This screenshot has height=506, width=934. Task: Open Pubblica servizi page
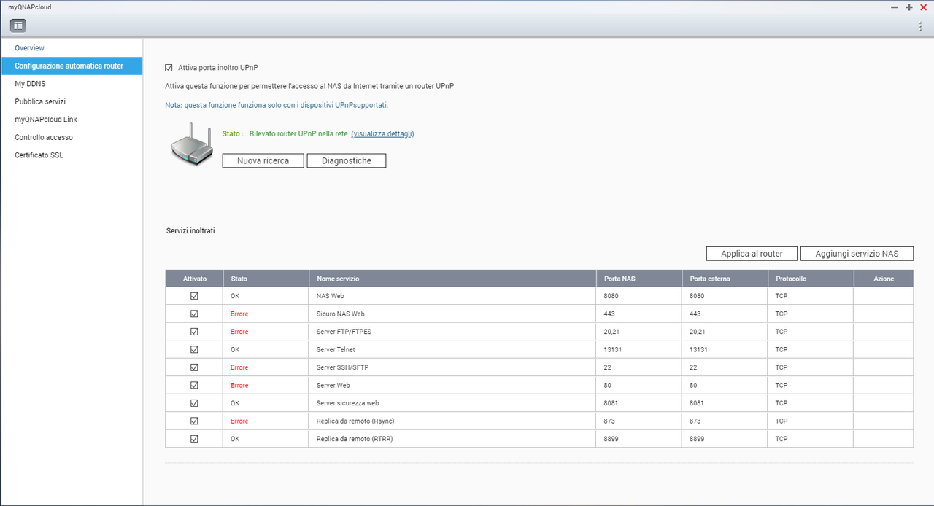click(x=72, y=101)
